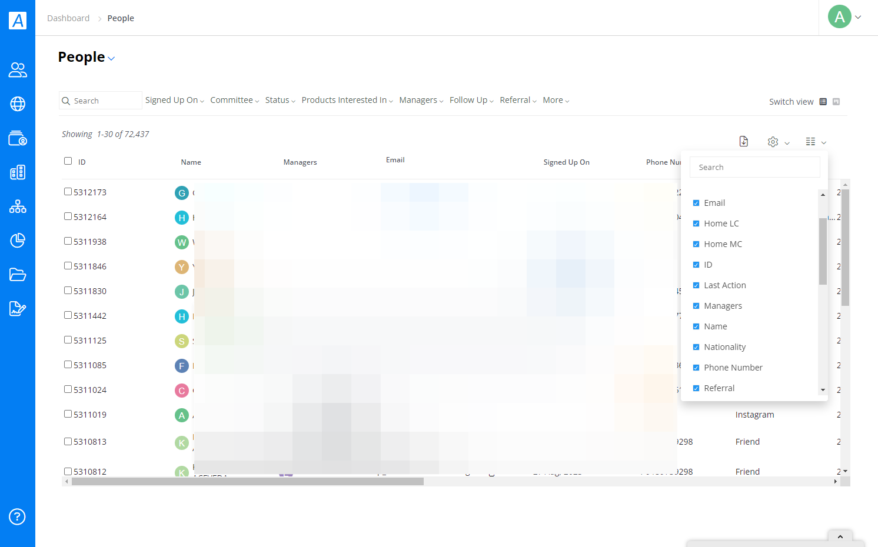Uncheck the Home MC column checkbox

coord(696,244)
